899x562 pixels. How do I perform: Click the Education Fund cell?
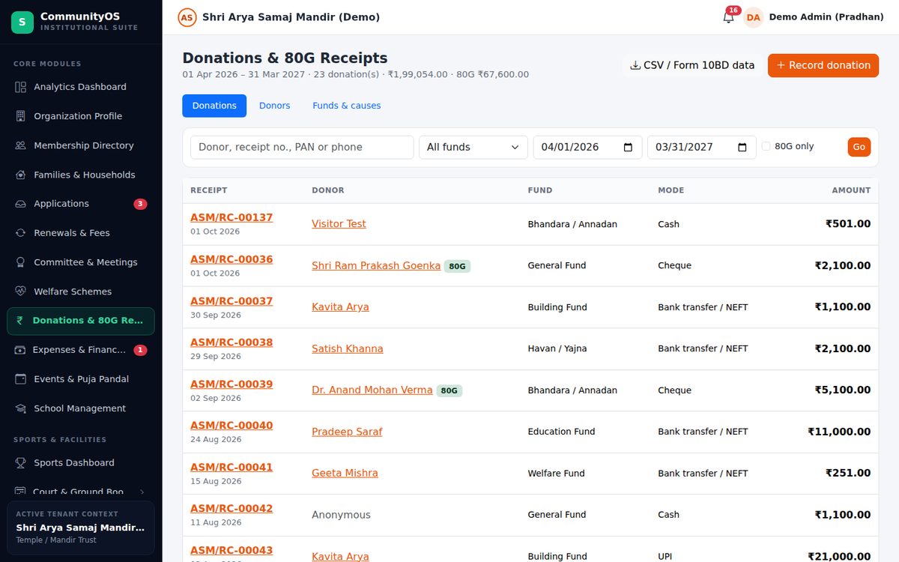tap(561, 432)
